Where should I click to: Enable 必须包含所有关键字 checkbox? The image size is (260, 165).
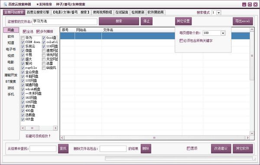[x=181, y=41]
